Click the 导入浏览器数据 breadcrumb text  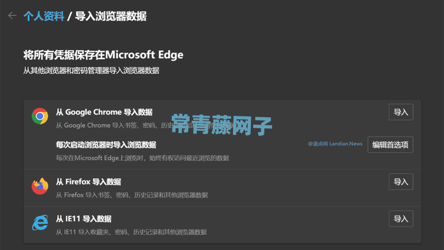point(111,16)
